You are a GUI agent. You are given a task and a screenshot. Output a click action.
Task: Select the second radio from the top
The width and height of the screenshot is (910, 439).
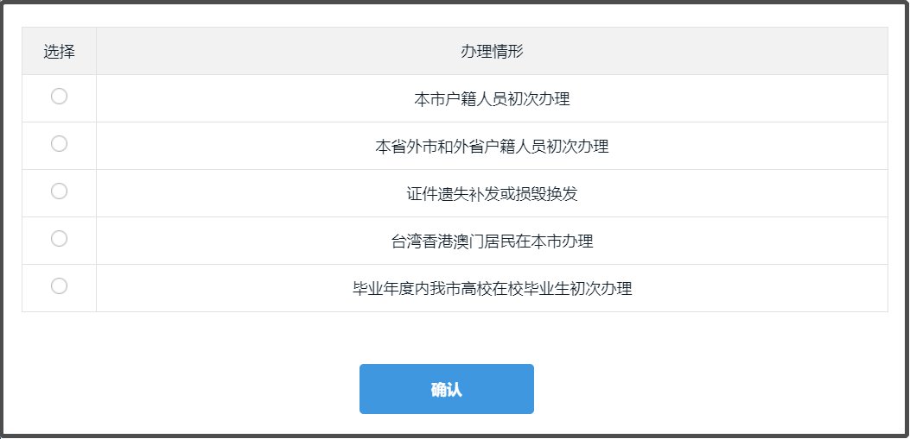59,144
